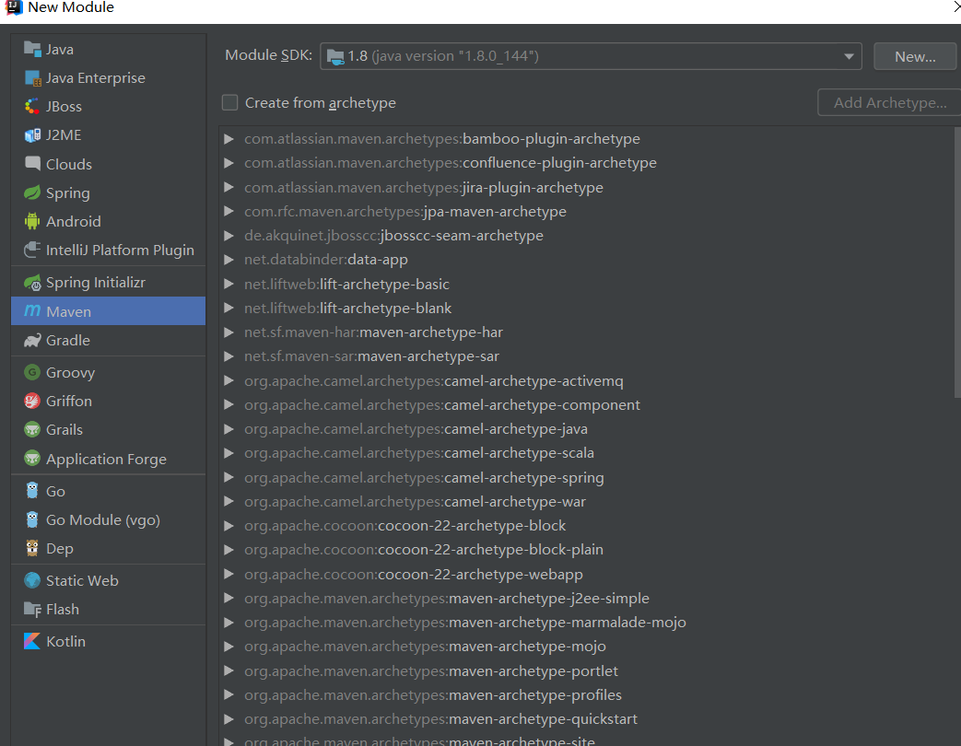Click the J2ME module icon
Screen dimensions: 961x746
click(32, 134)
